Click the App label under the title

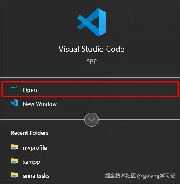click(x=92, y=60)
